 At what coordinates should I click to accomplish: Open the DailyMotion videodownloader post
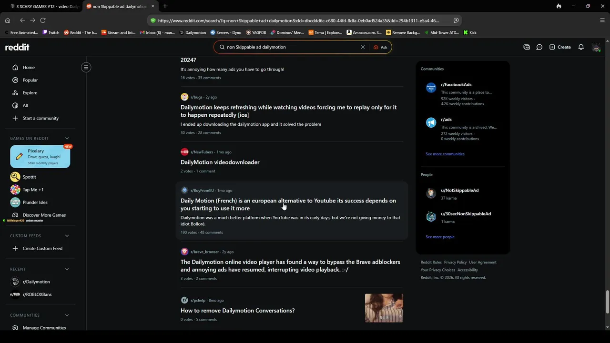point(220,162)
